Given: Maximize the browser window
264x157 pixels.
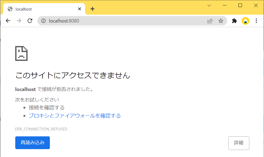Looking at the screenshot, I should 240,5.
